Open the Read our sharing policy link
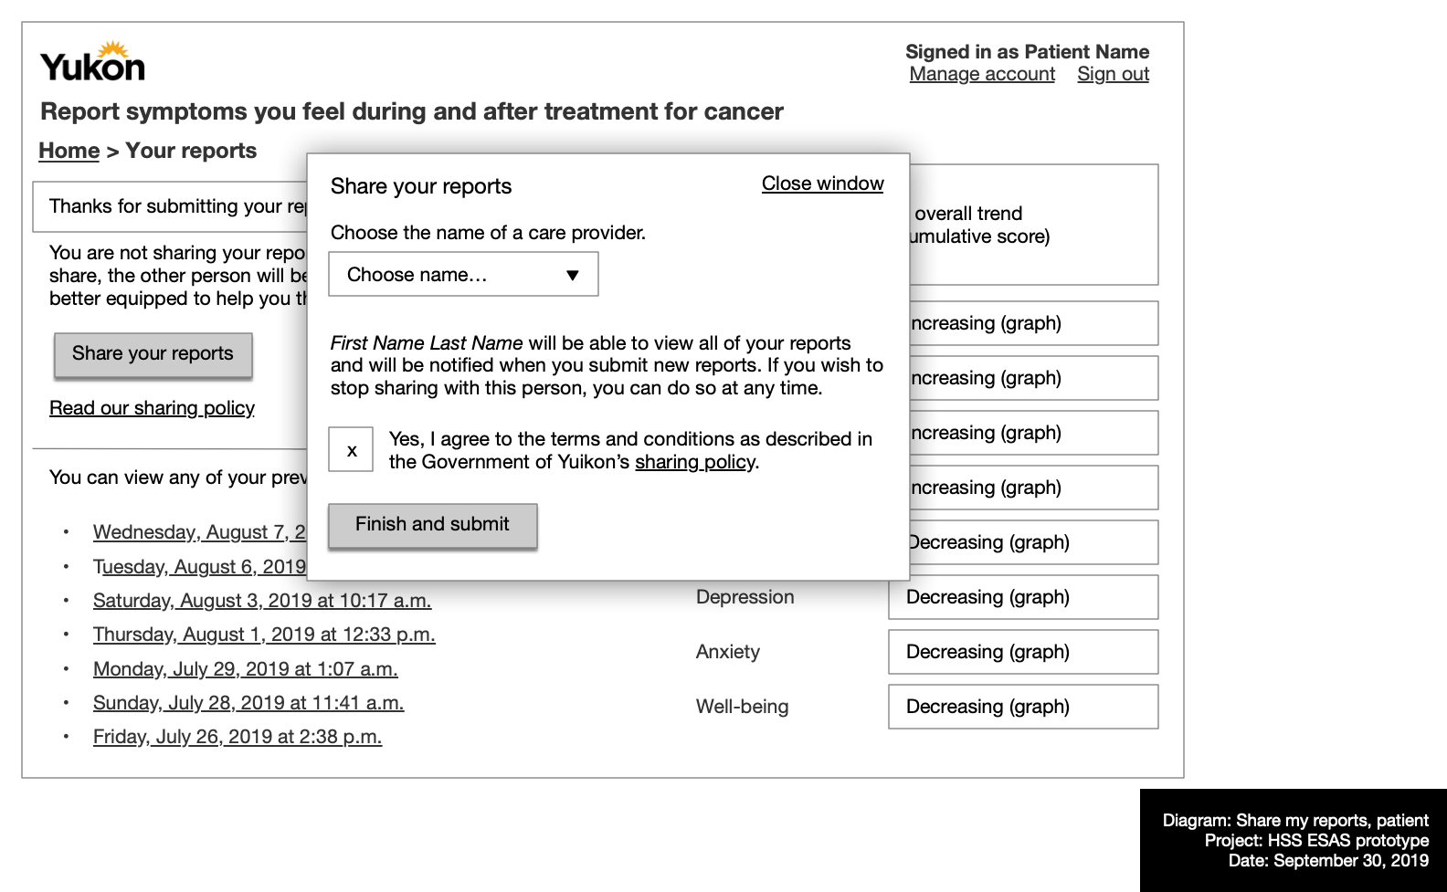The height and width of the screenshot is (892, 1447). click(152, 408)
